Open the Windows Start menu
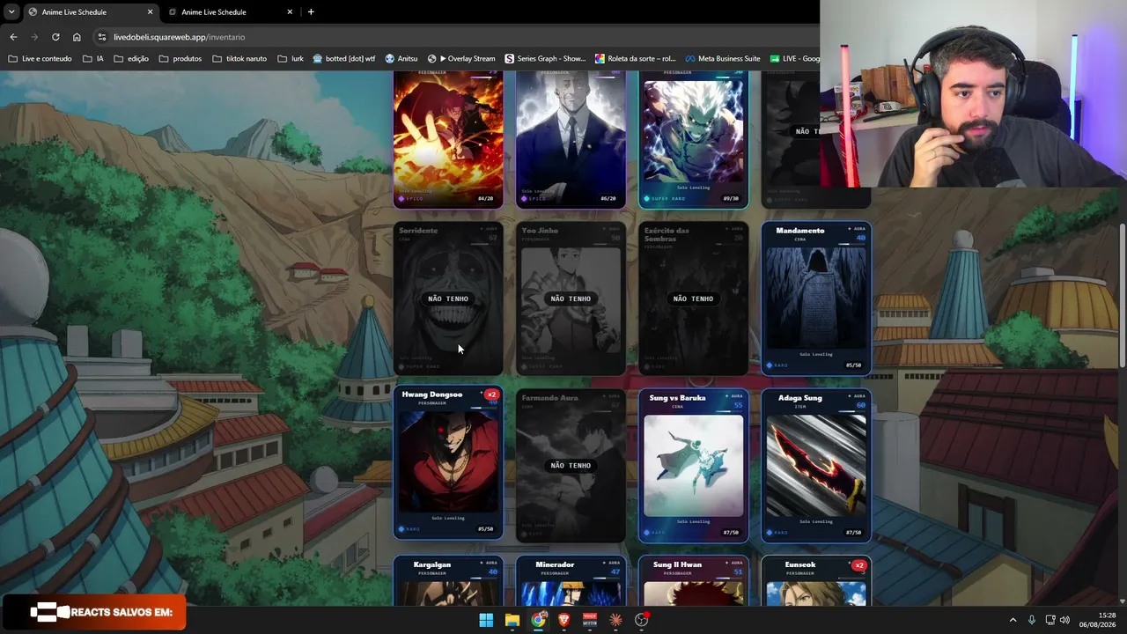Viewport: 1127px width, 634px height. 486,620
